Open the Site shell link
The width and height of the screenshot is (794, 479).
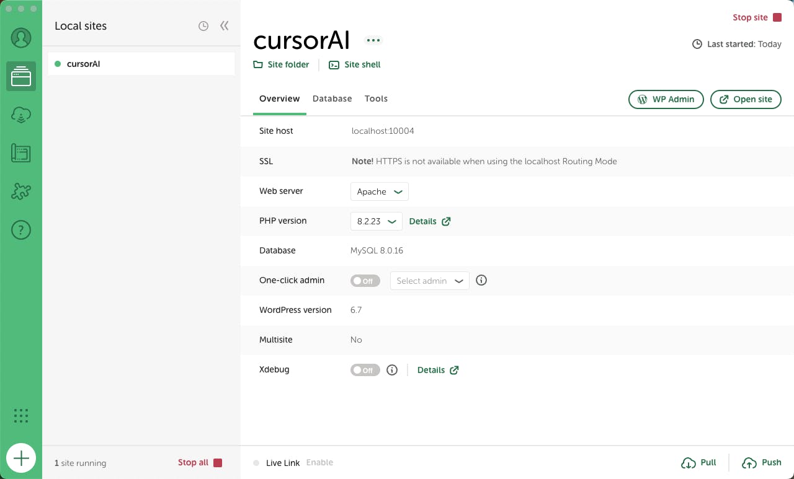[355, 64]
